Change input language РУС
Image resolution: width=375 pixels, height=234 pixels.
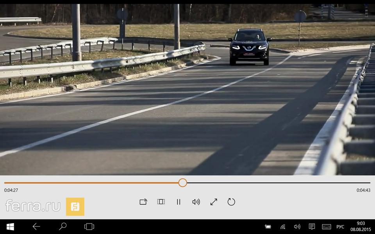(340, 227)
